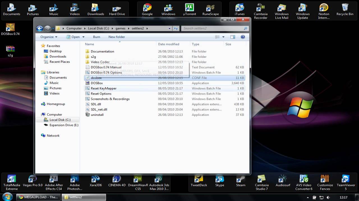Switch to MEGAUPLOAD Chrome taskbar window
The image size is (359, 201).
[38, 197]
